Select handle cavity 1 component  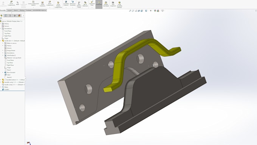point(14,82)
